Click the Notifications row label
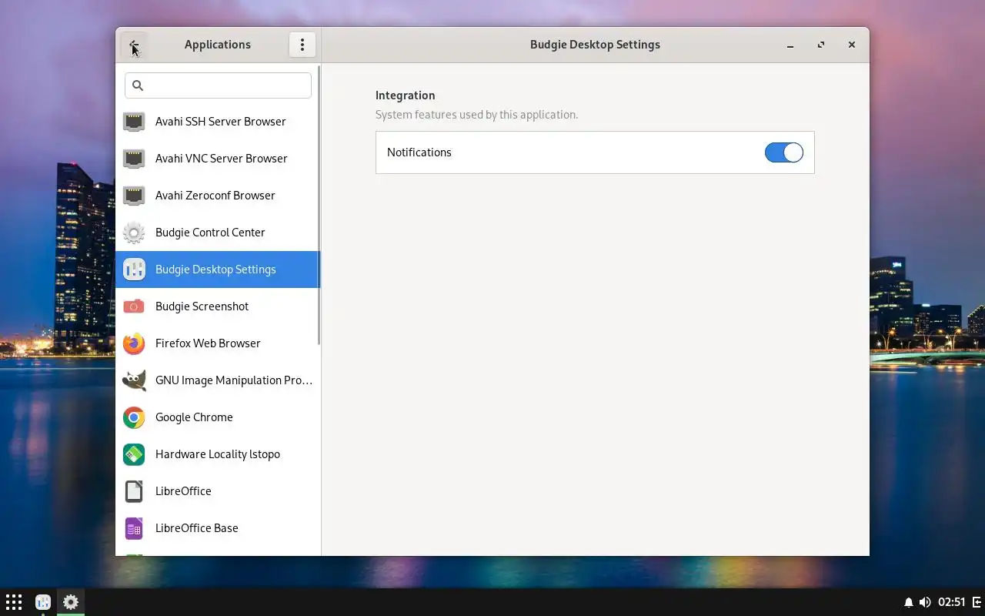The height and width of the screenshot is (616, 985). (x=419, y=152)
